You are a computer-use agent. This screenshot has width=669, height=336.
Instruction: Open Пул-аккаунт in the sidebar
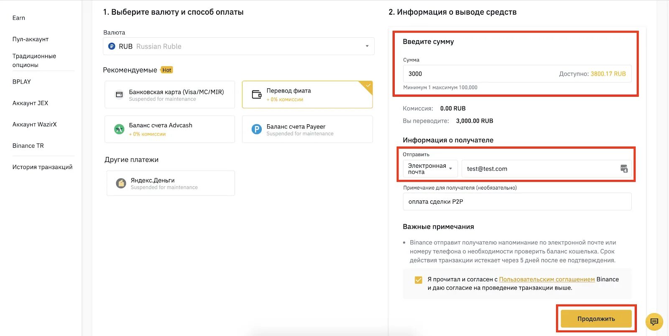click(x=31, y=39)
